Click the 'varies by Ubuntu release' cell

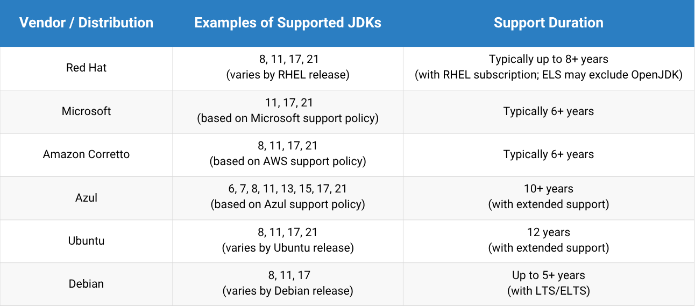(x=288, y=240)
